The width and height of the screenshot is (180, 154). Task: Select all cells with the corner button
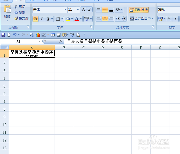coord(5,47)
